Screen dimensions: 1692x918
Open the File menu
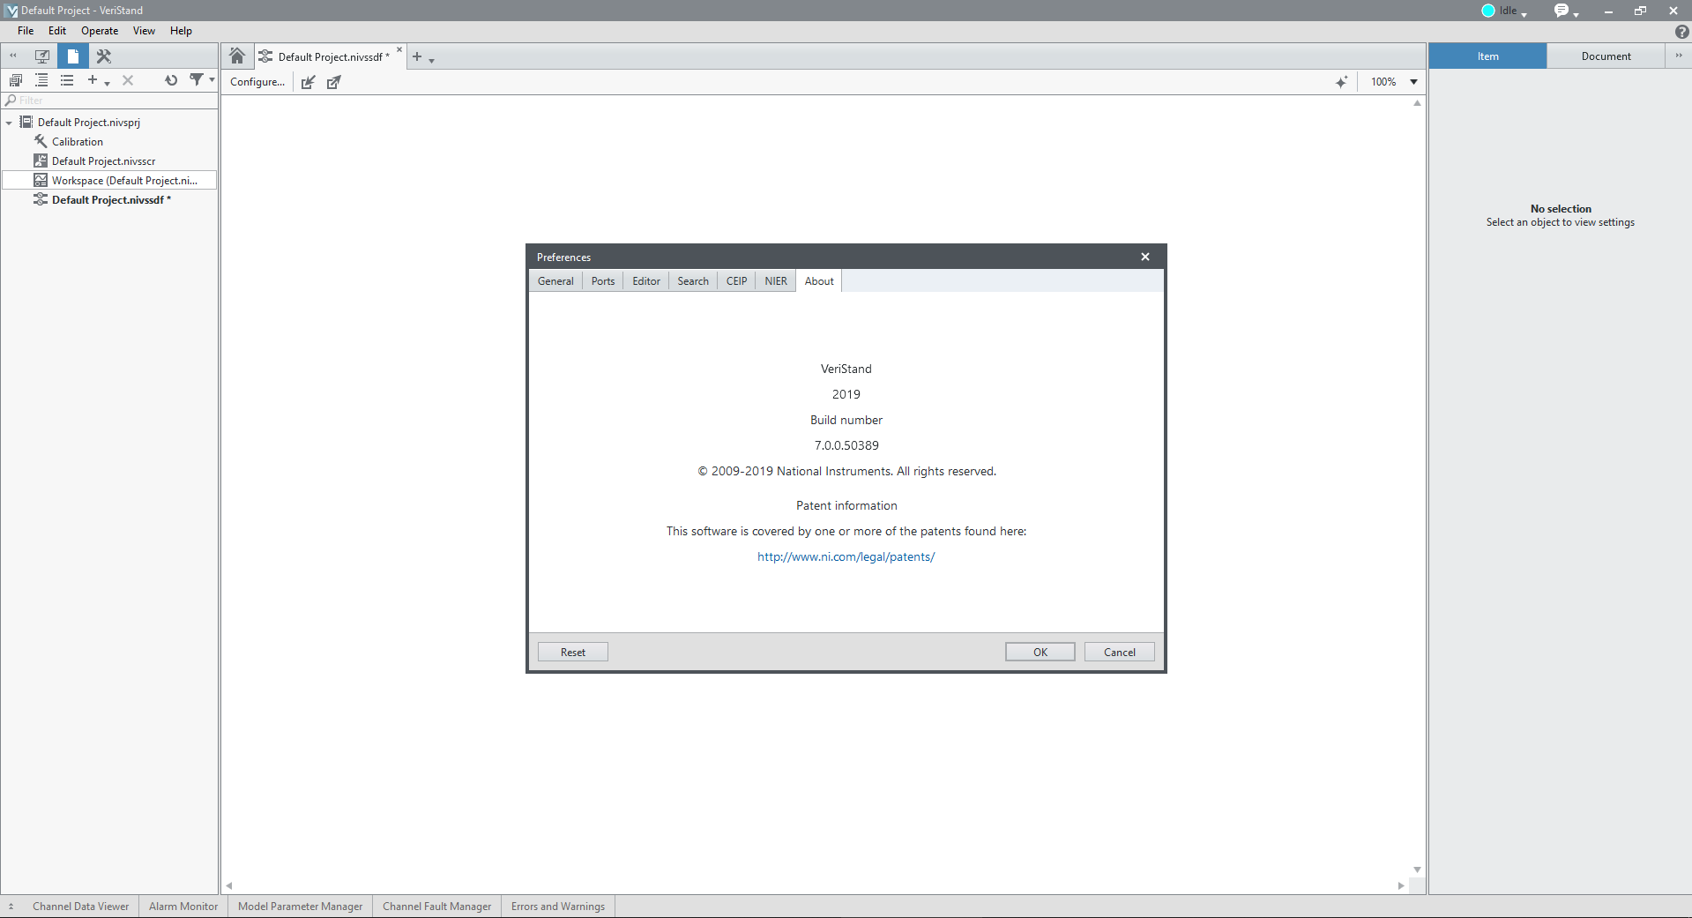pos(26,31)
